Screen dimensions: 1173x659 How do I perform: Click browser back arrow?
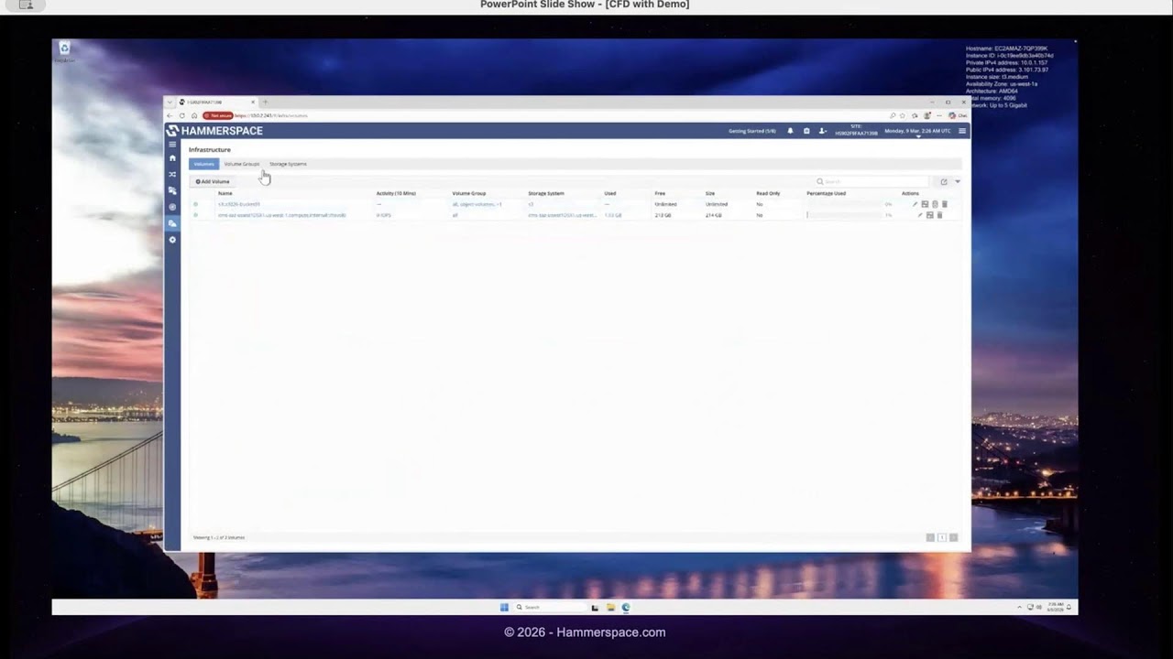[x=170, y=115]
